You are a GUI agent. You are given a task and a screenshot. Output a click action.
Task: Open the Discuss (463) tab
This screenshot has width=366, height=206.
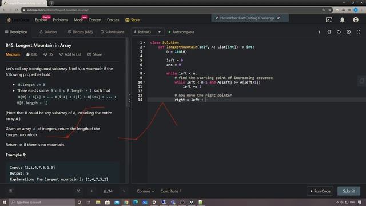[x=80, y=32]
